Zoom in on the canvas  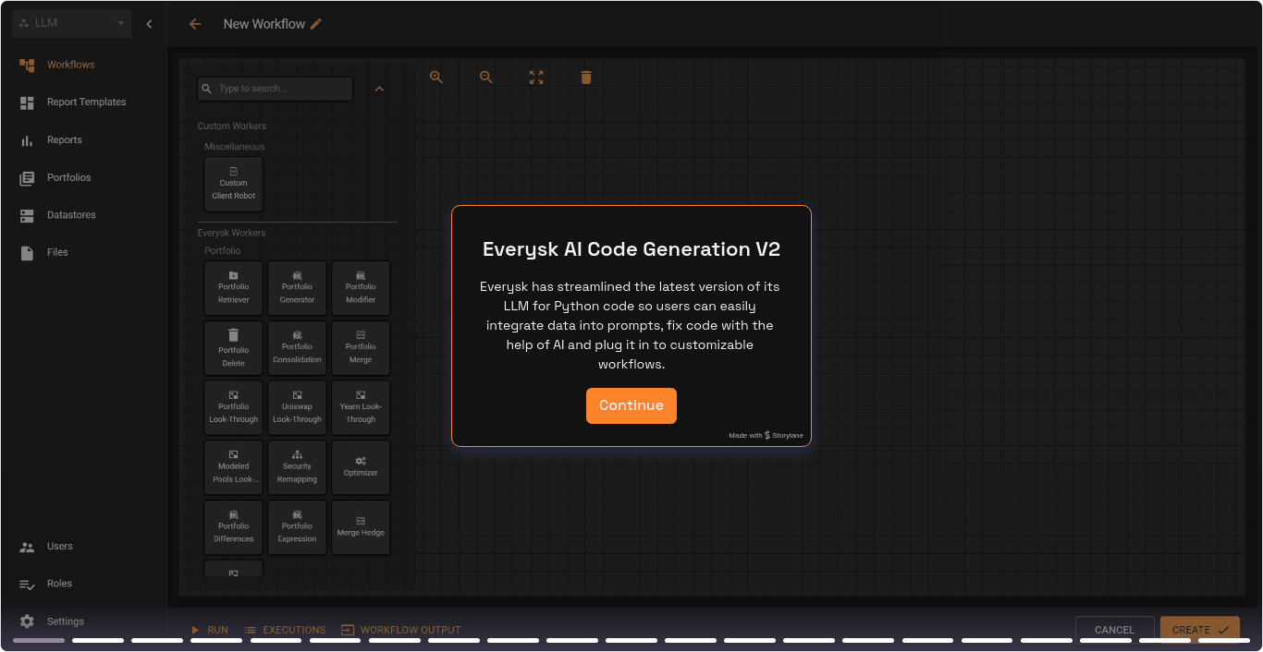click(436, 78)
